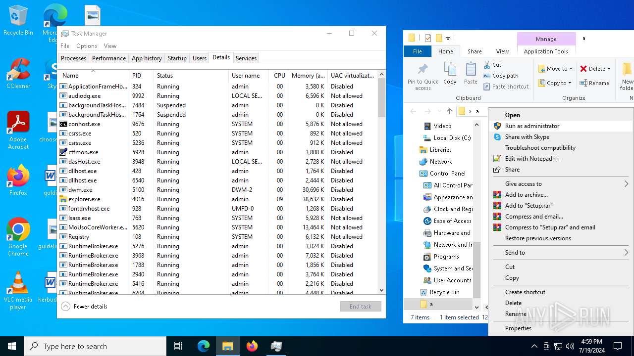The height and width of the screenshot is (356, 634).
Task: Open the Task Manager Options menu
Action: (87, 46)
